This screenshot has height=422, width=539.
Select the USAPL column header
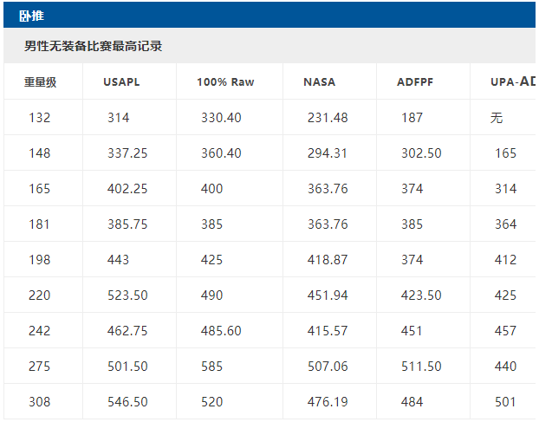click(x=121, y=82)
